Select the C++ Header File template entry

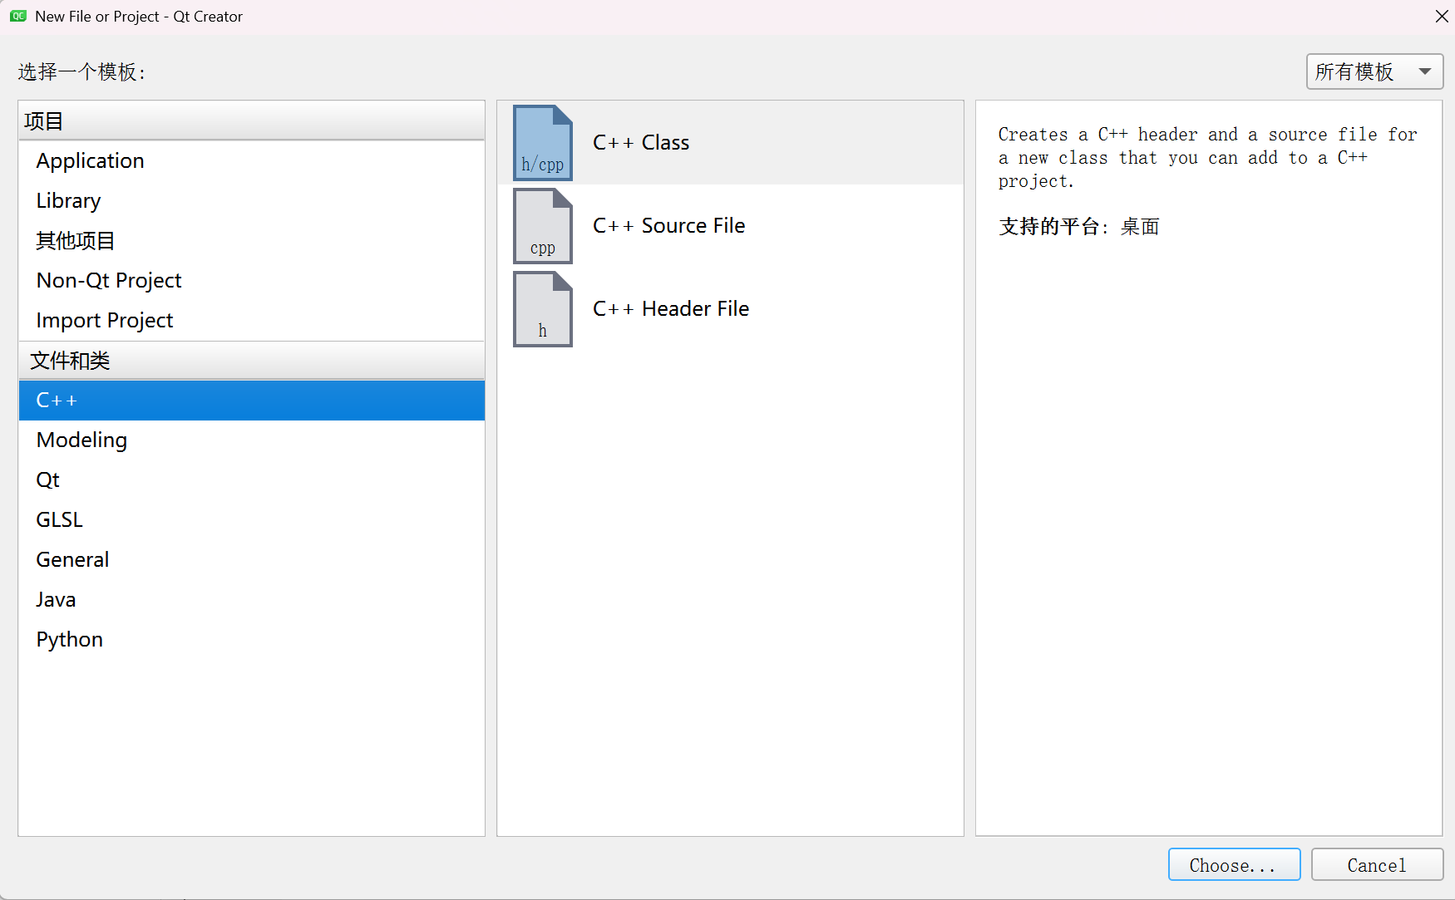pyautogui.click(x=670, y=308)
